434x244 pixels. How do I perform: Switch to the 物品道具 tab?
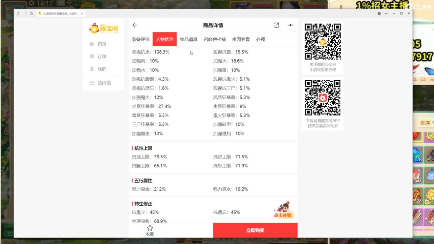pos(188,39)
